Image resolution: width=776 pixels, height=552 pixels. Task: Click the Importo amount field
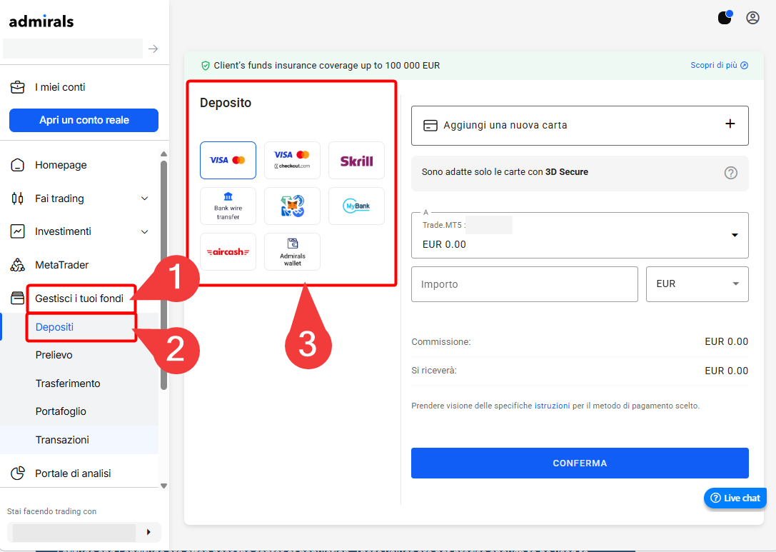(524, 284)
